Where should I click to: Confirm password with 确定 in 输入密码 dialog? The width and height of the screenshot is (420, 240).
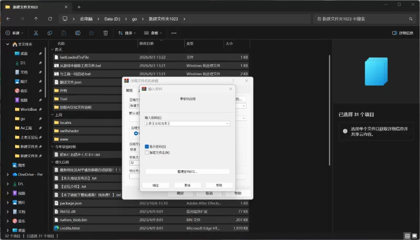click(155, 185)
